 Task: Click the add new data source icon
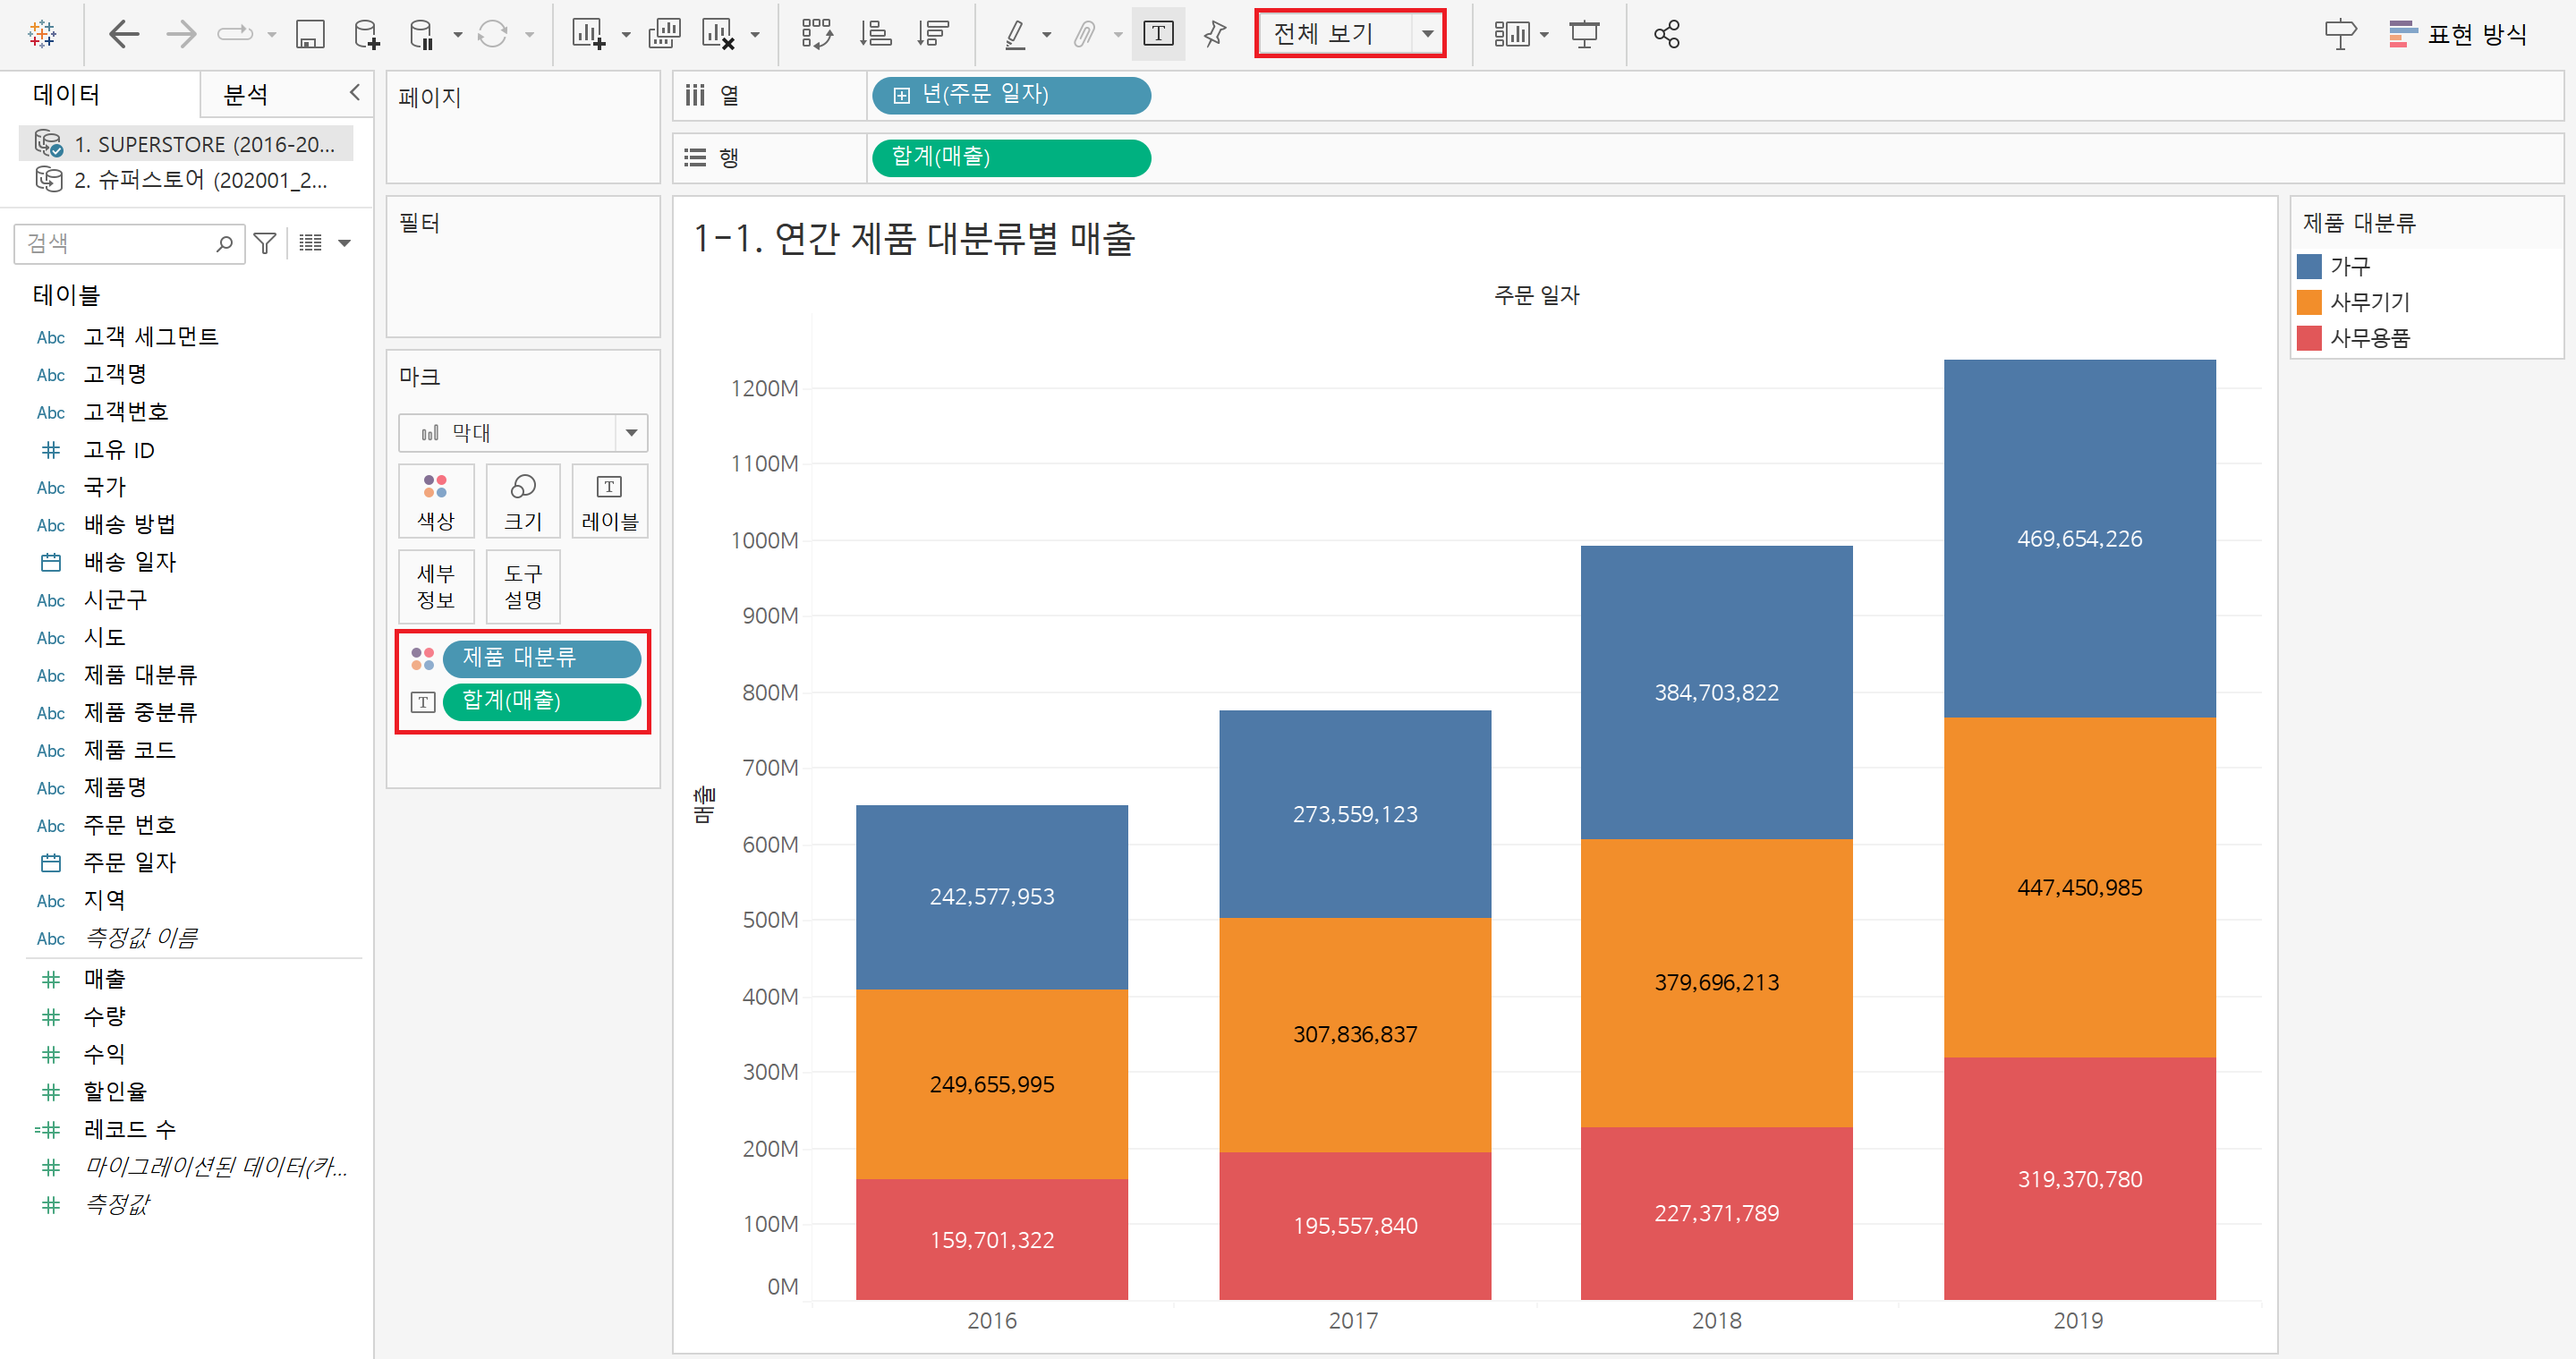366,35
